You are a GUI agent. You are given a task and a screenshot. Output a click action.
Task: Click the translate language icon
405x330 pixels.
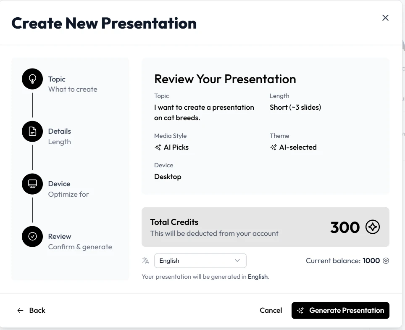coord(146,261)
